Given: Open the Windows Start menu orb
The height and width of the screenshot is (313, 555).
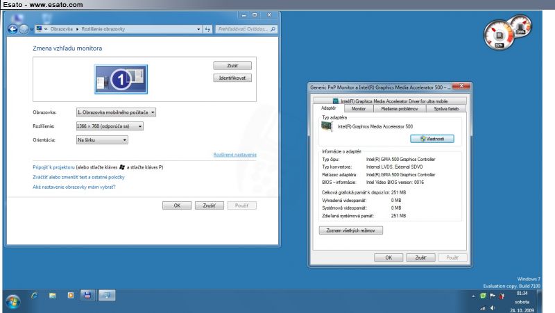Looking at the screenshot, I should pos(13,302).
